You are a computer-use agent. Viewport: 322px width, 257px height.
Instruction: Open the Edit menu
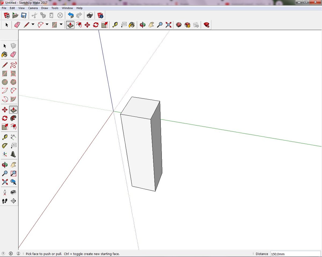12,8
